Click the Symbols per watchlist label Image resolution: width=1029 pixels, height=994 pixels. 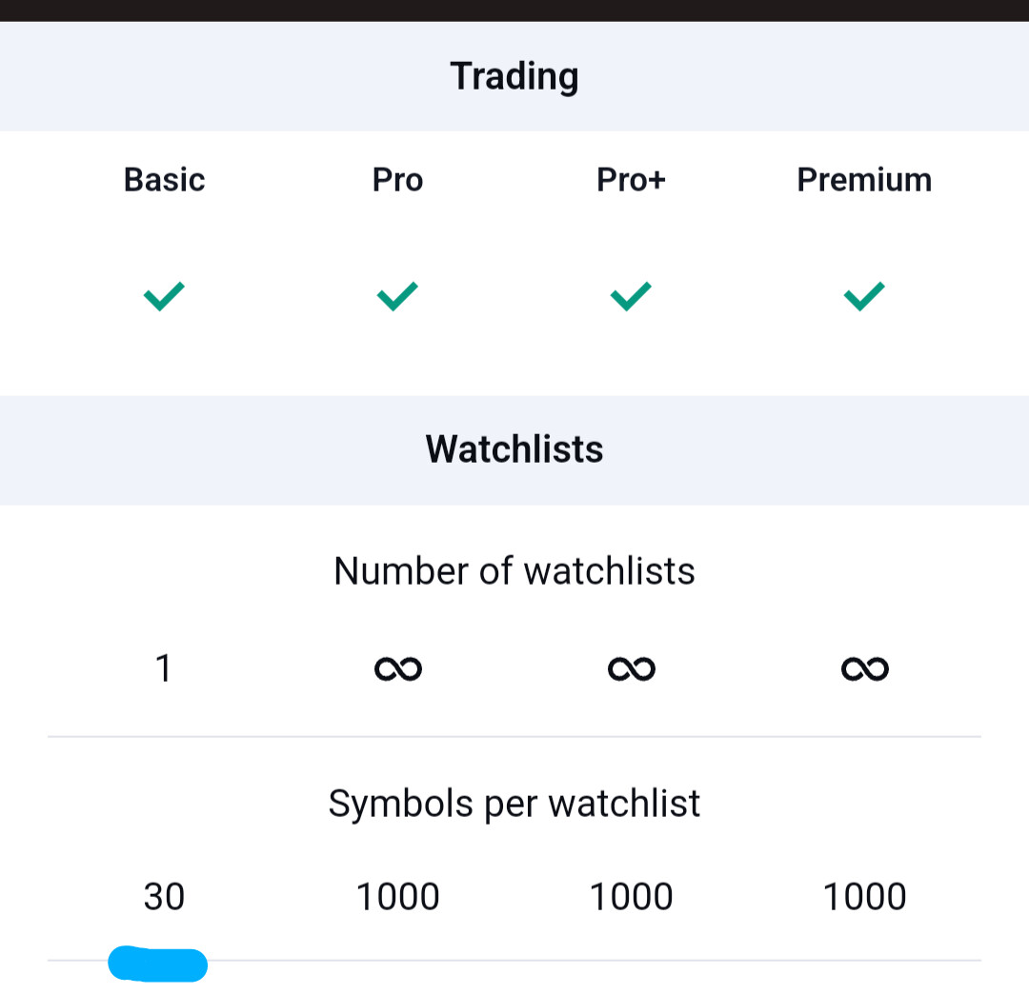(514, 804)
